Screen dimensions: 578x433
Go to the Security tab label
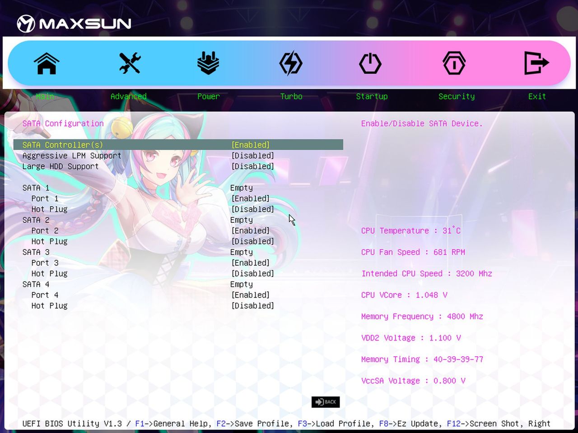coord(457,97)
